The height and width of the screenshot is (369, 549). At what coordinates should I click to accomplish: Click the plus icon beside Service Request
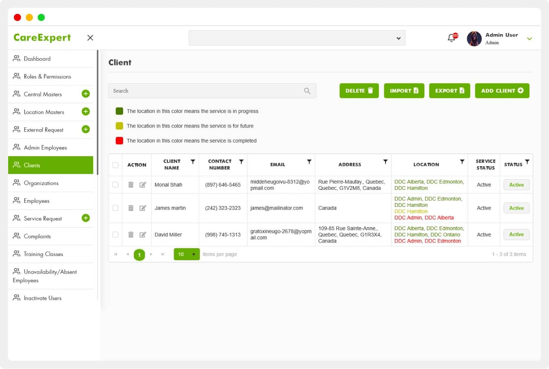tap(86, 218)
